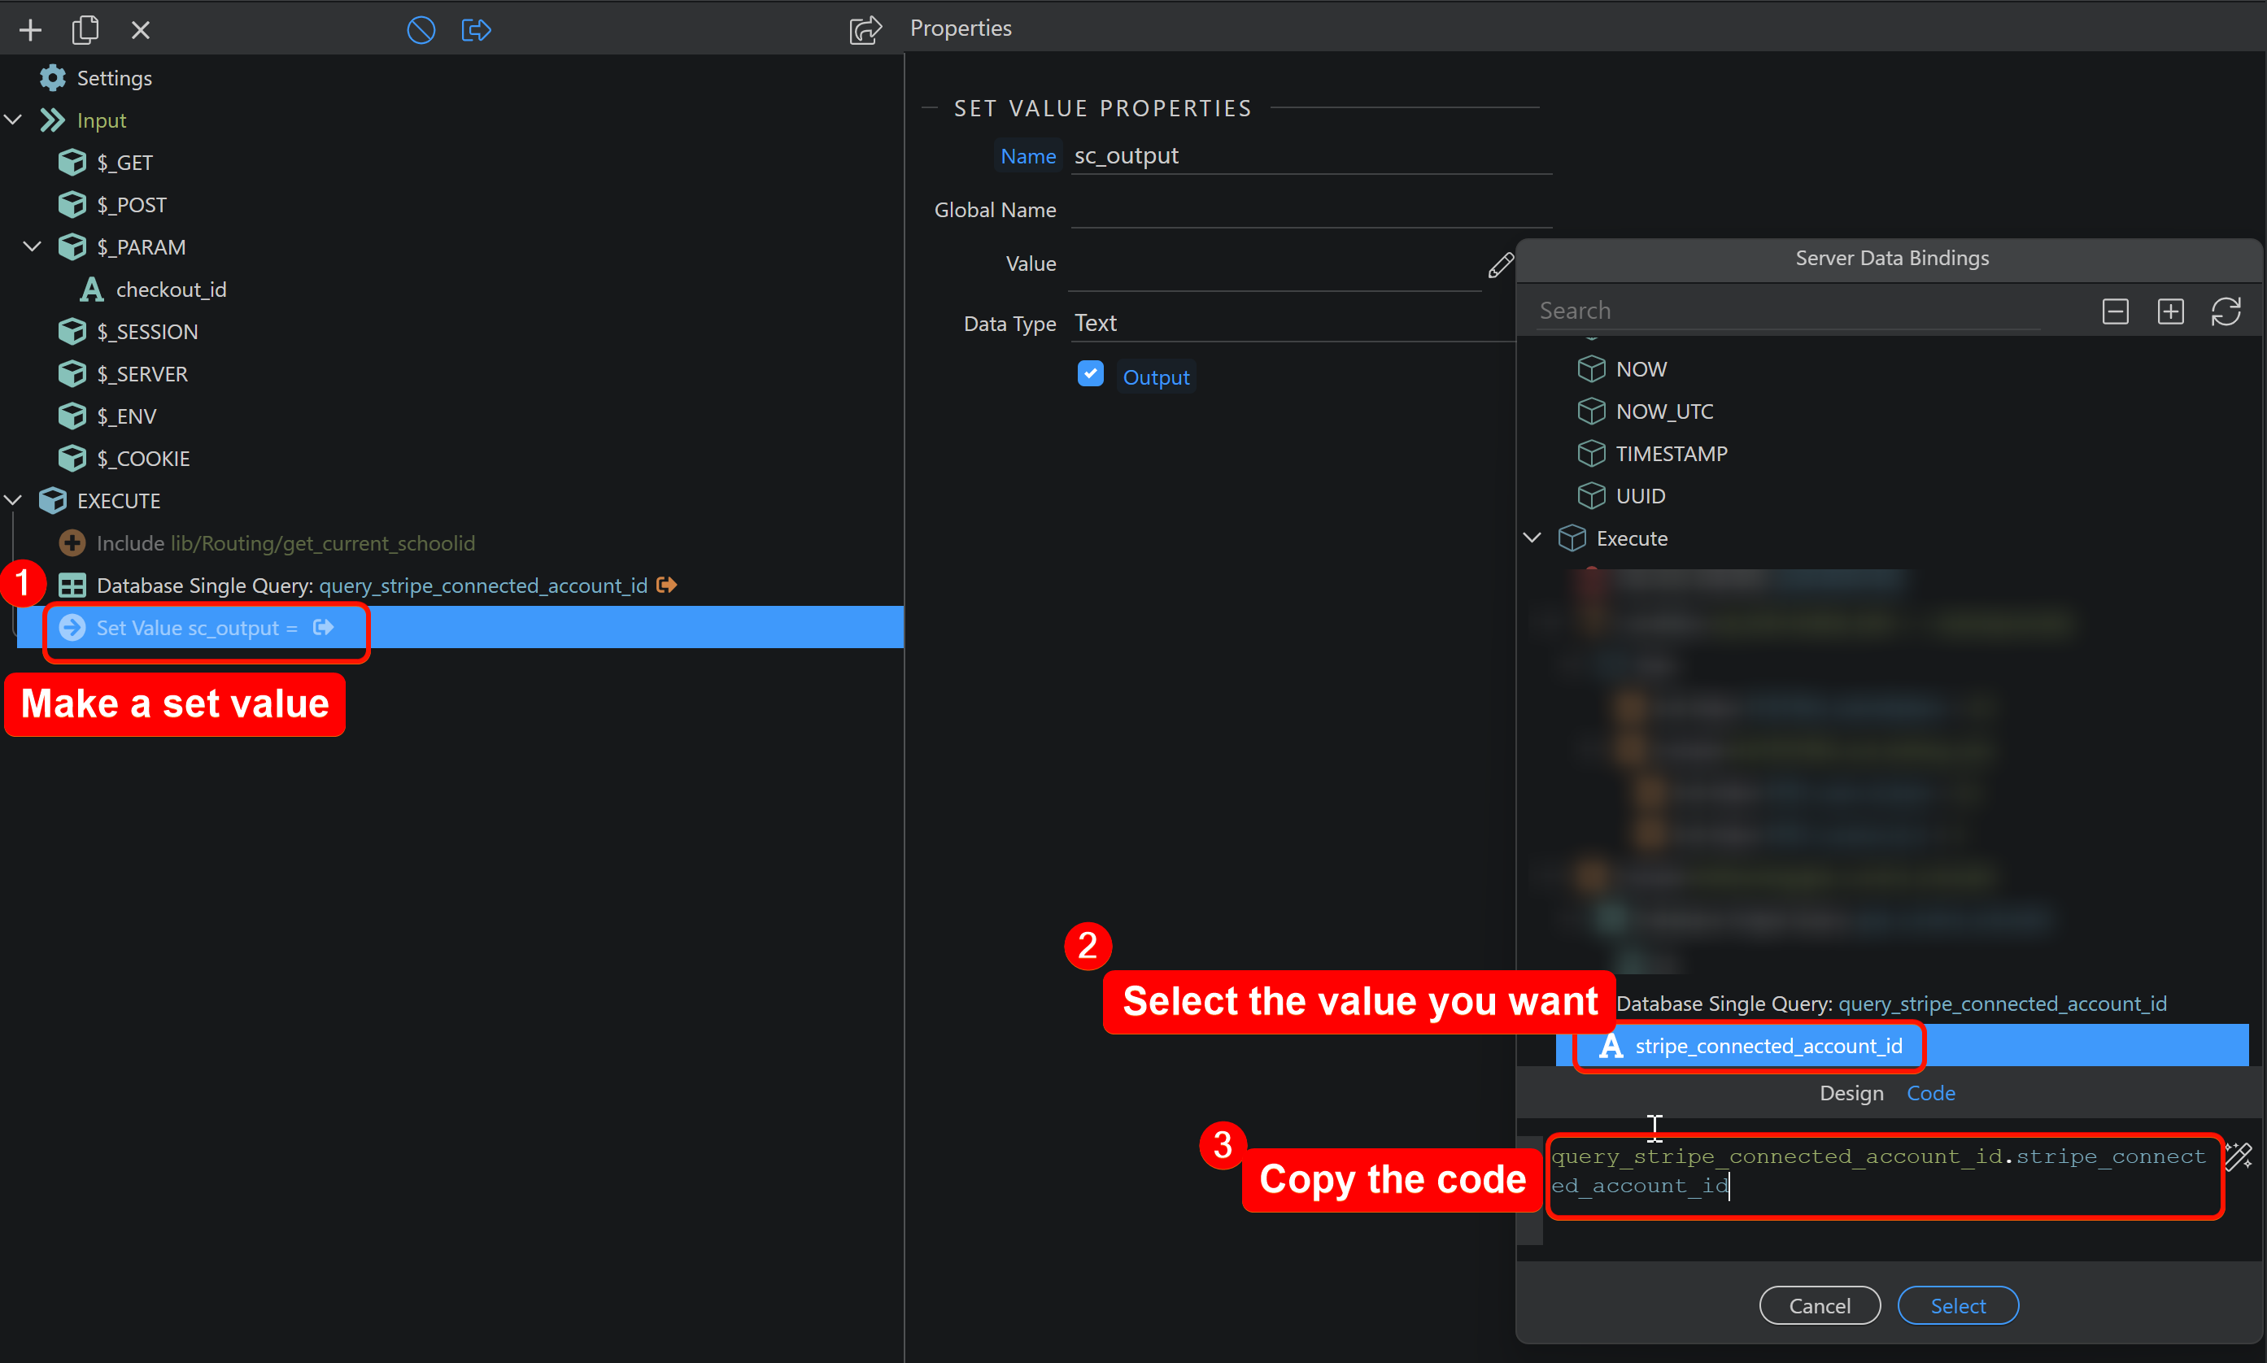Screen dimensions: 2267x1363
Task: Switch to the Design tab
Action: click(x=1851, y=1093)
